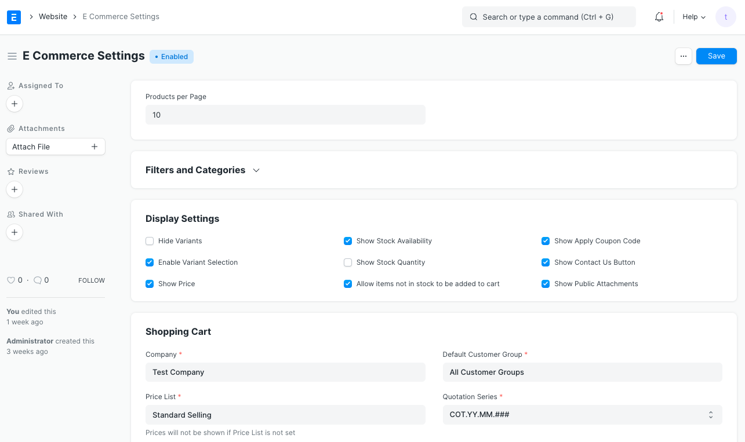The width and height of the screenshot is (745, 442).
Task: Add a review using the Reviews plus icon
Action: tap(14, 189)
